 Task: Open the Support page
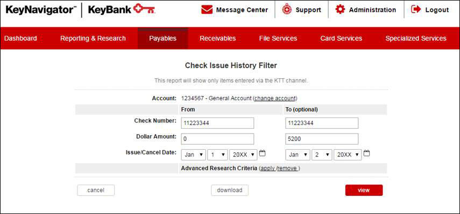308,10
